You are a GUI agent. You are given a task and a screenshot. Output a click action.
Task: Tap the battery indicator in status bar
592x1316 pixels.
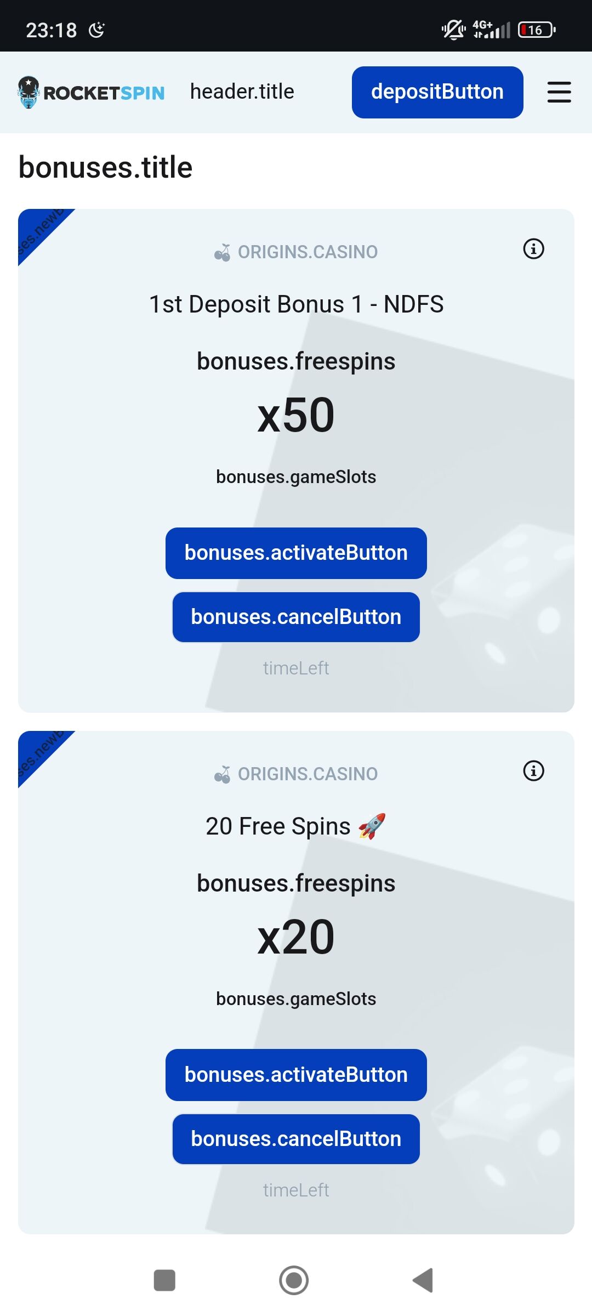537,30
